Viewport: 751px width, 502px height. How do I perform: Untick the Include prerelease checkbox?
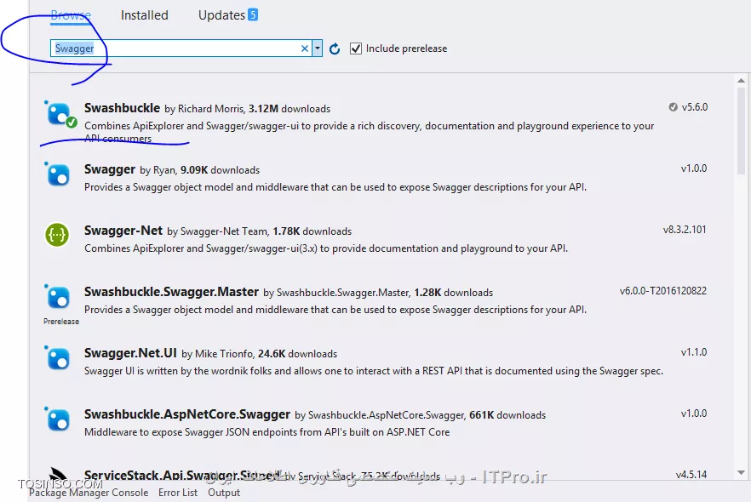(356, 48)
